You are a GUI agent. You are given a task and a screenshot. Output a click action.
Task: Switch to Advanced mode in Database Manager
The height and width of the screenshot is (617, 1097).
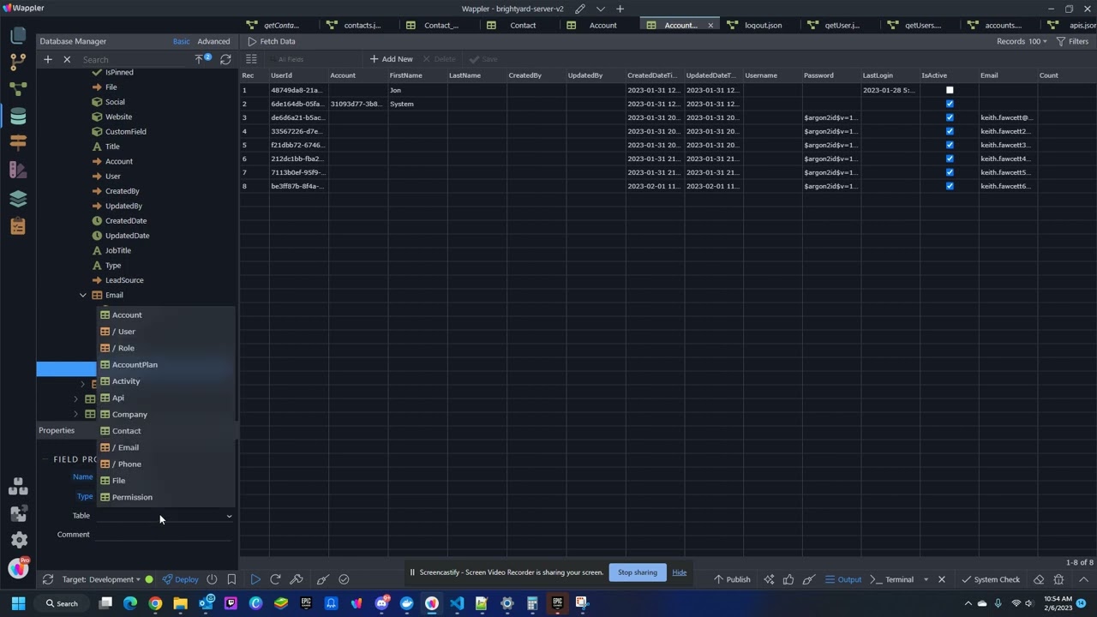coord(213,41)
